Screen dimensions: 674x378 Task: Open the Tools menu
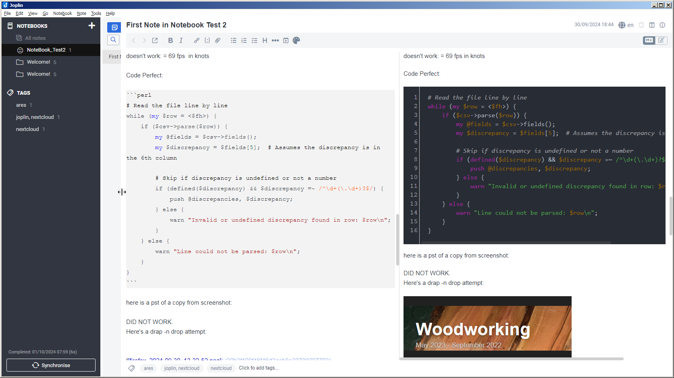[96, 13]
